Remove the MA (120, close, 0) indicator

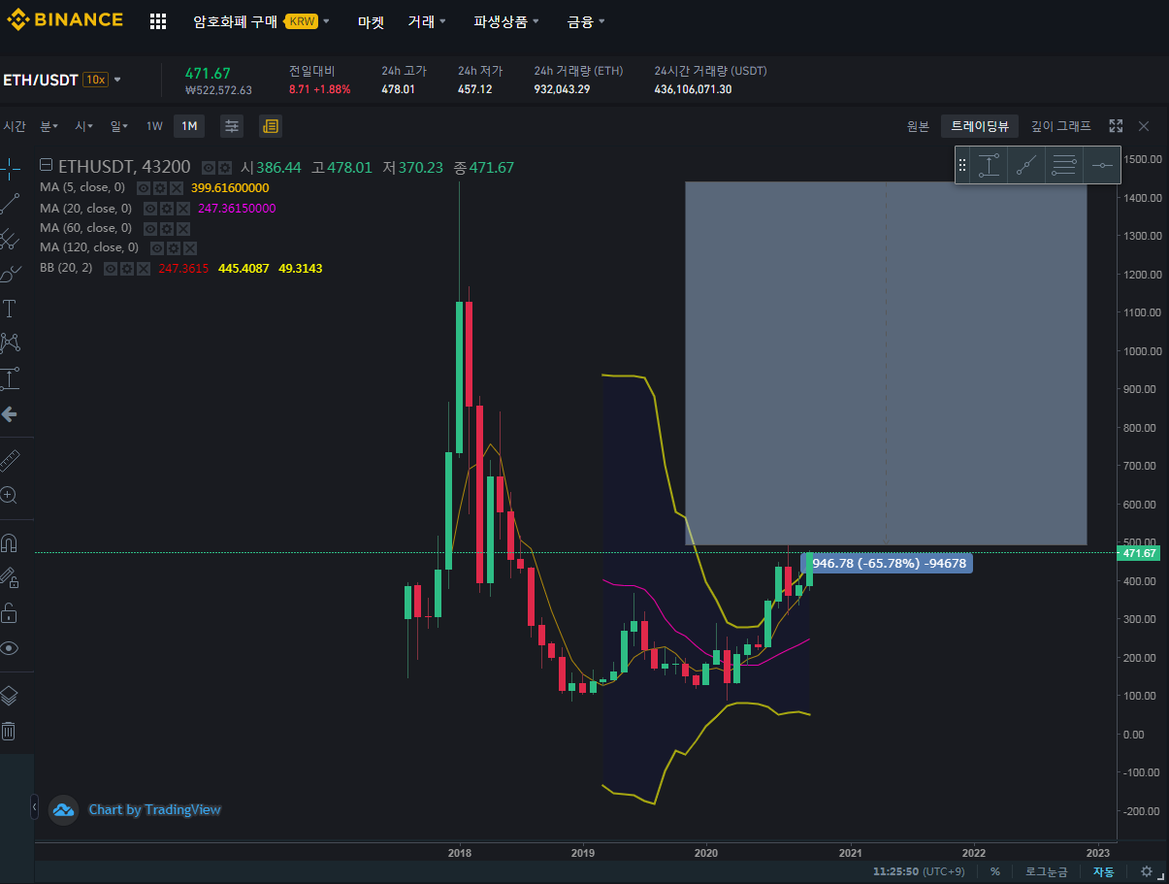point(190,247)
